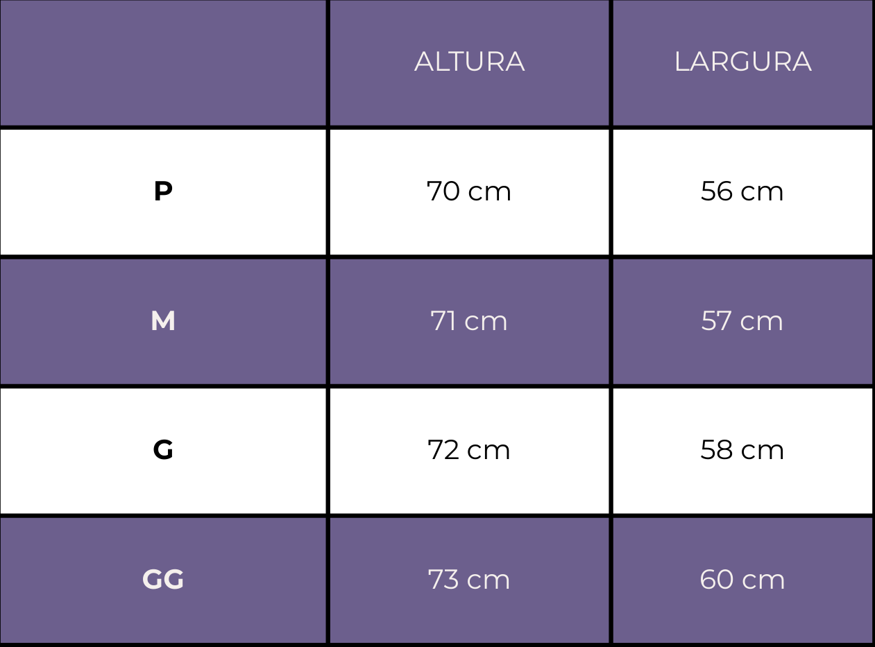
Task: Select the size P row label
Action: 163,191
